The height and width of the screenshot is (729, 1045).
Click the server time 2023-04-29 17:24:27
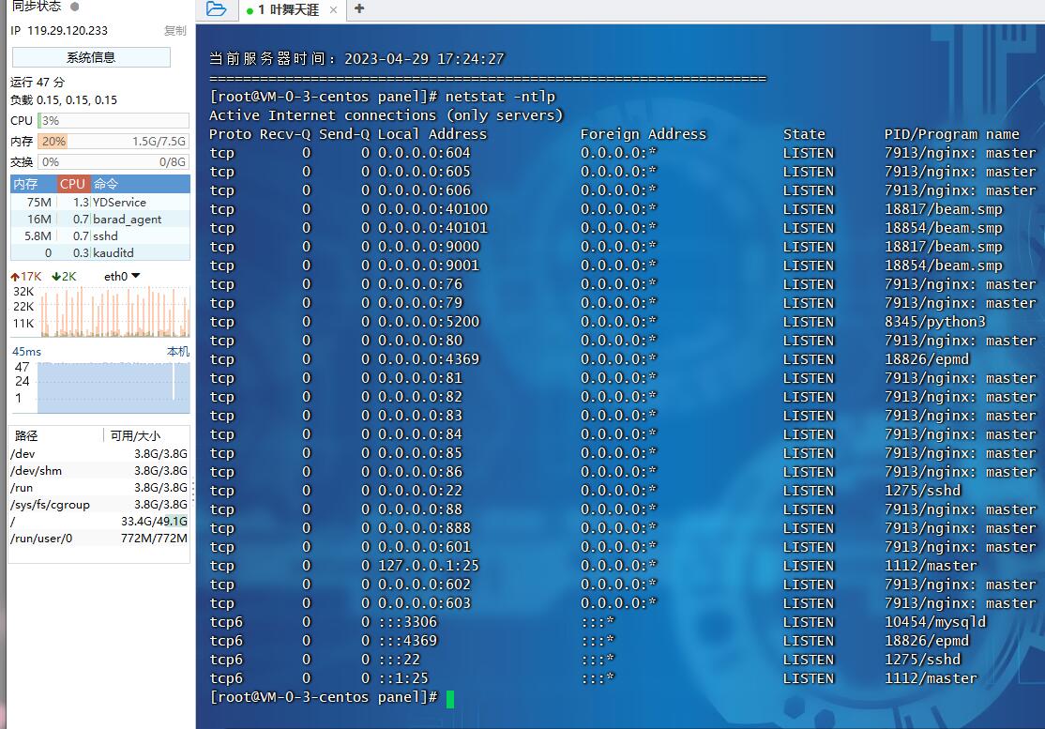click(x=424, y=59)
